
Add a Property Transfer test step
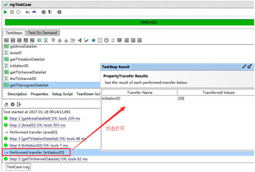click(x=46, y=40)
